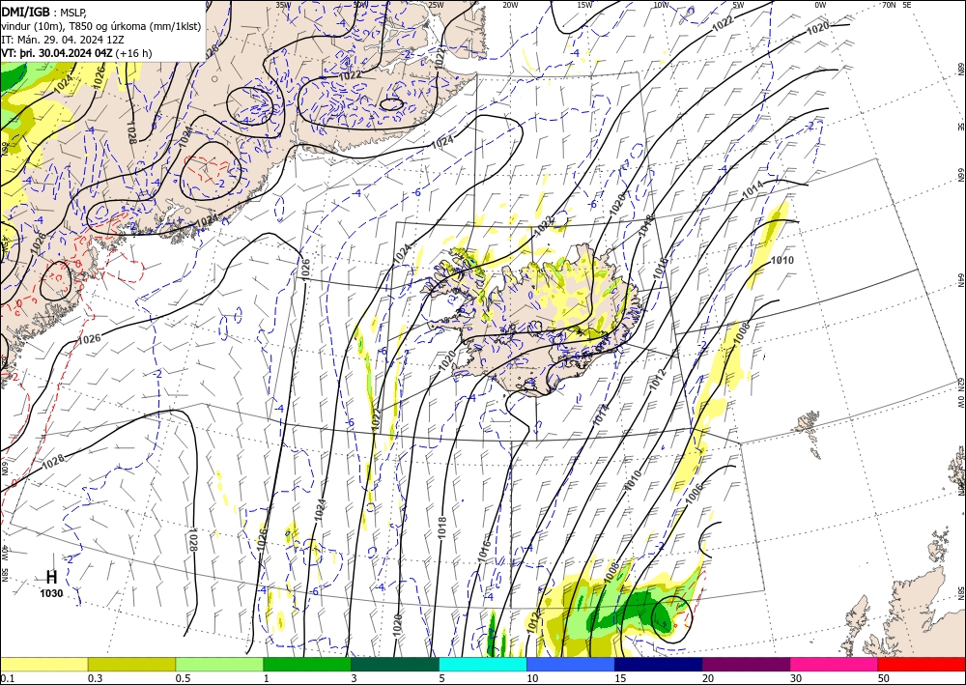Click the "64N" latitude label on right edge
Screen dimensions: 966x685
point(960,280)
